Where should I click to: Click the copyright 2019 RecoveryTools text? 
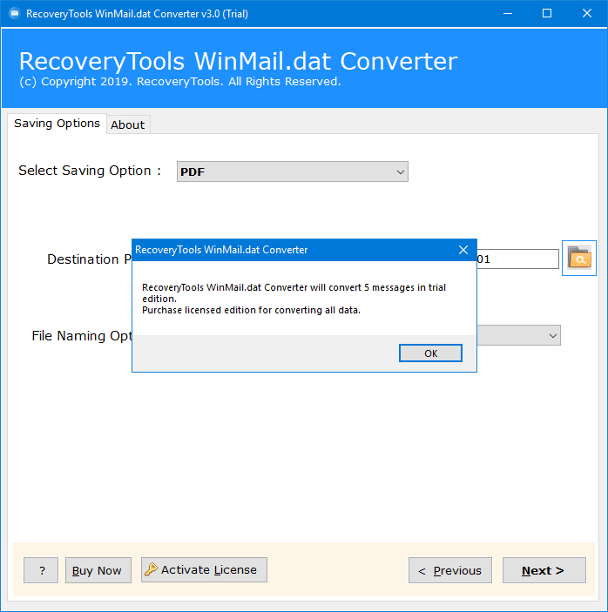(x=180, y=82)
